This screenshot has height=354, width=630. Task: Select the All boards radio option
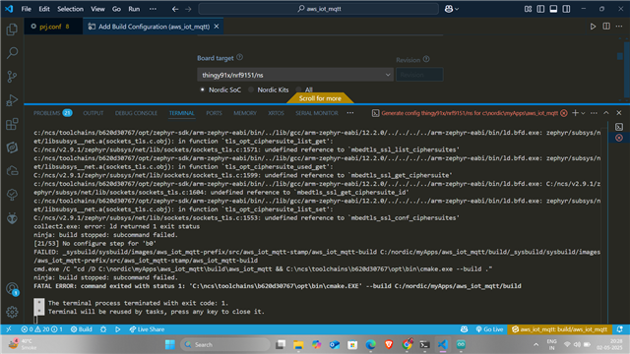tap(298, 89)
